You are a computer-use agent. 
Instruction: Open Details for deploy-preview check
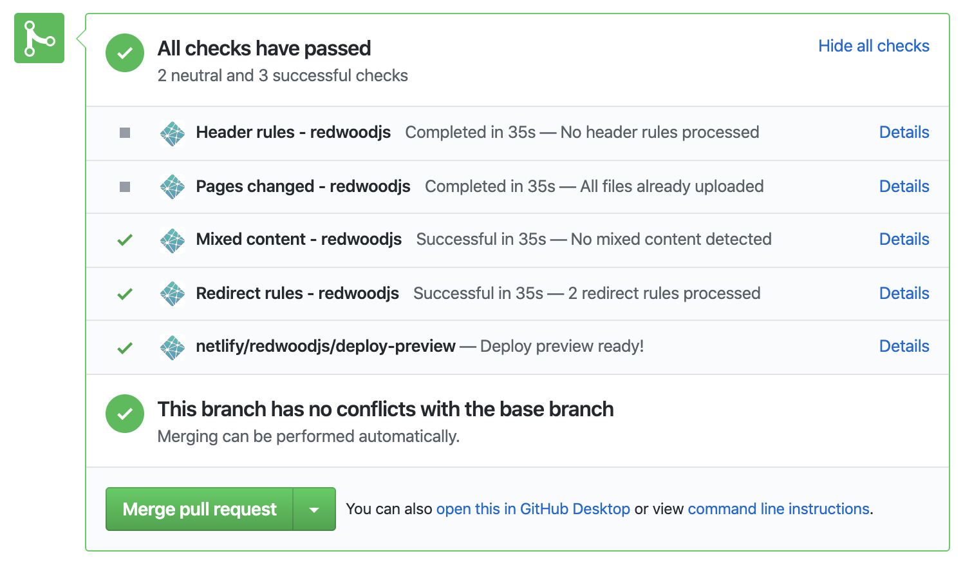click(x=904, y=347)
